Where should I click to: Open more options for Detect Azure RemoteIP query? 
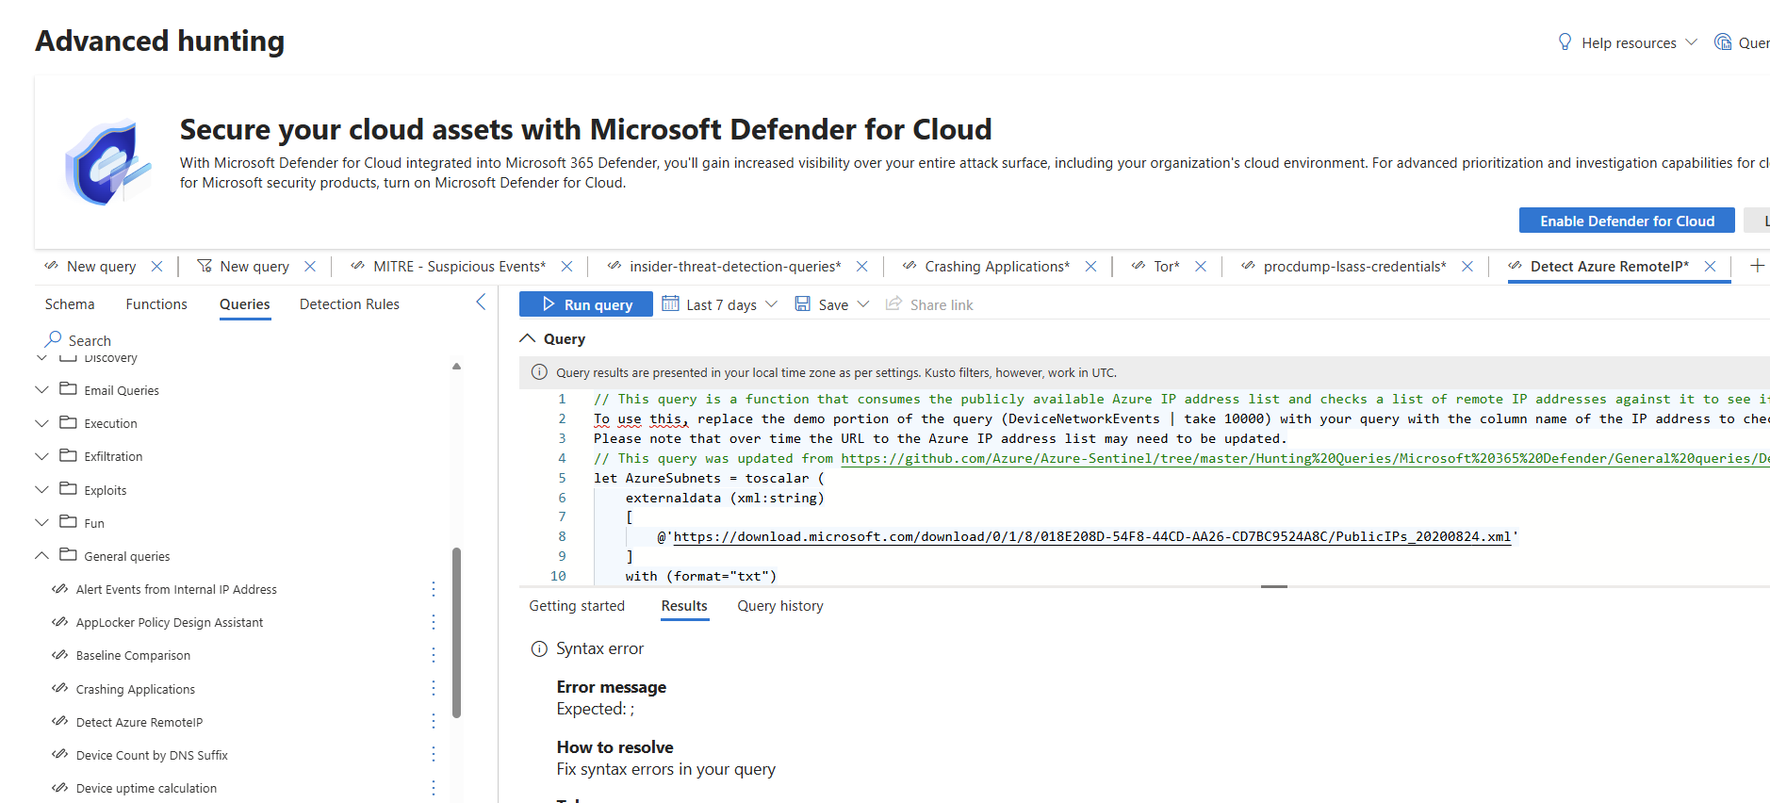[x=434, y=722]
